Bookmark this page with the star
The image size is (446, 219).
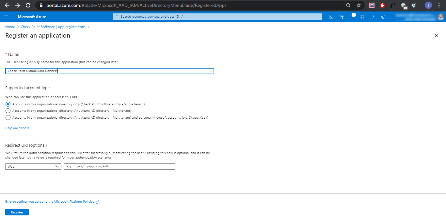click(x=358, y=5)
